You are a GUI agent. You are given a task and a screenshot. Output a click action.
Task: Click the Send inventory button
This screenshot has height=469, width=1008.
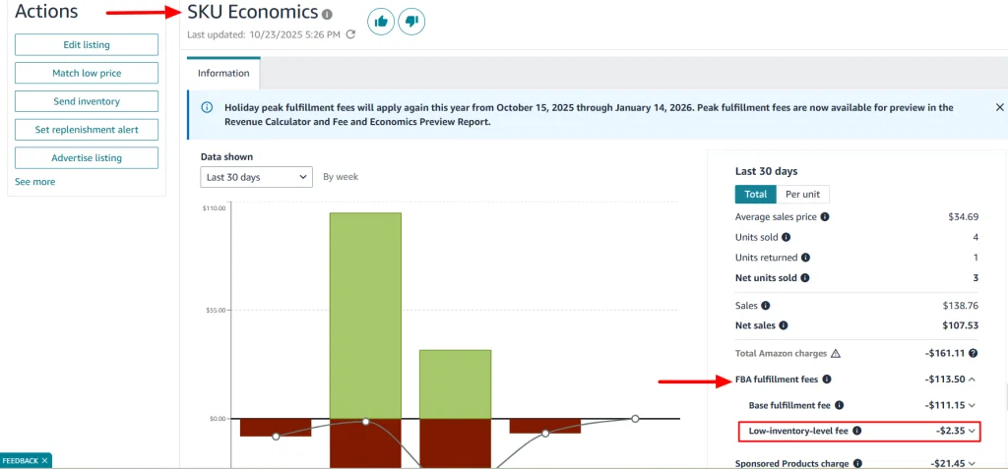click(x=87, y=101)
